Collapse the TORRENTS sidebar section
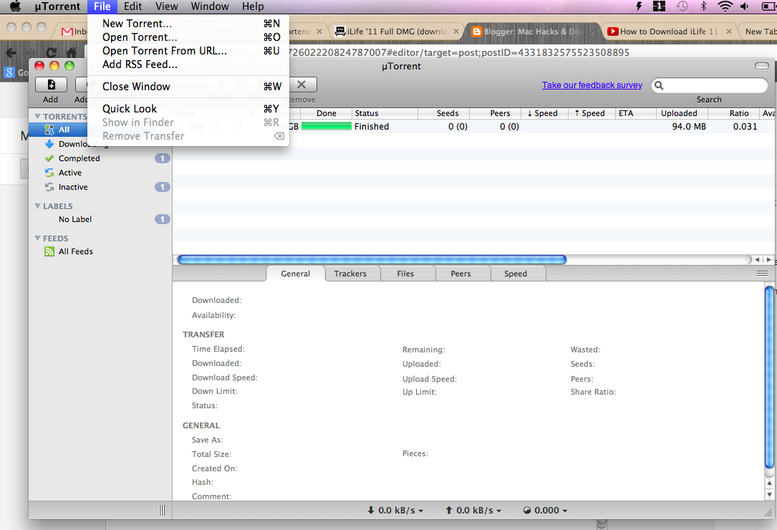This screenshot has height=530, width=777. [38, 116]
